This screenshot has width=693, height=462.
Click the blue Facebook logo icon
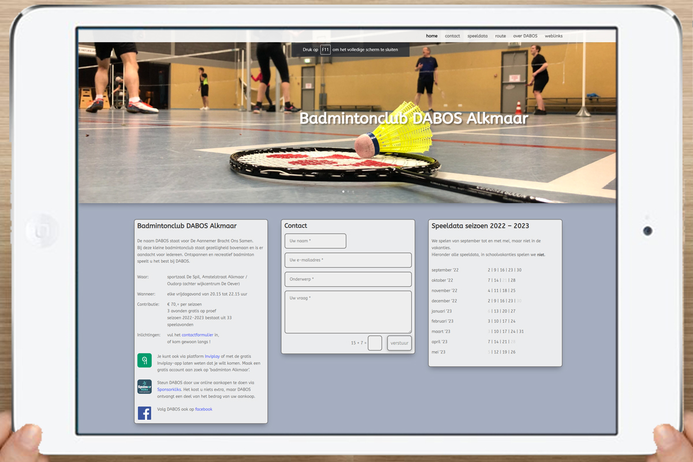(x=144, y=413)
